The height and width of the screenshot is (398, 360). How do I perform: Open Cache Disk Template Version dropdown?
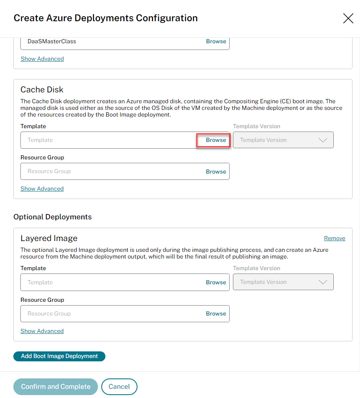coord(283,140)
